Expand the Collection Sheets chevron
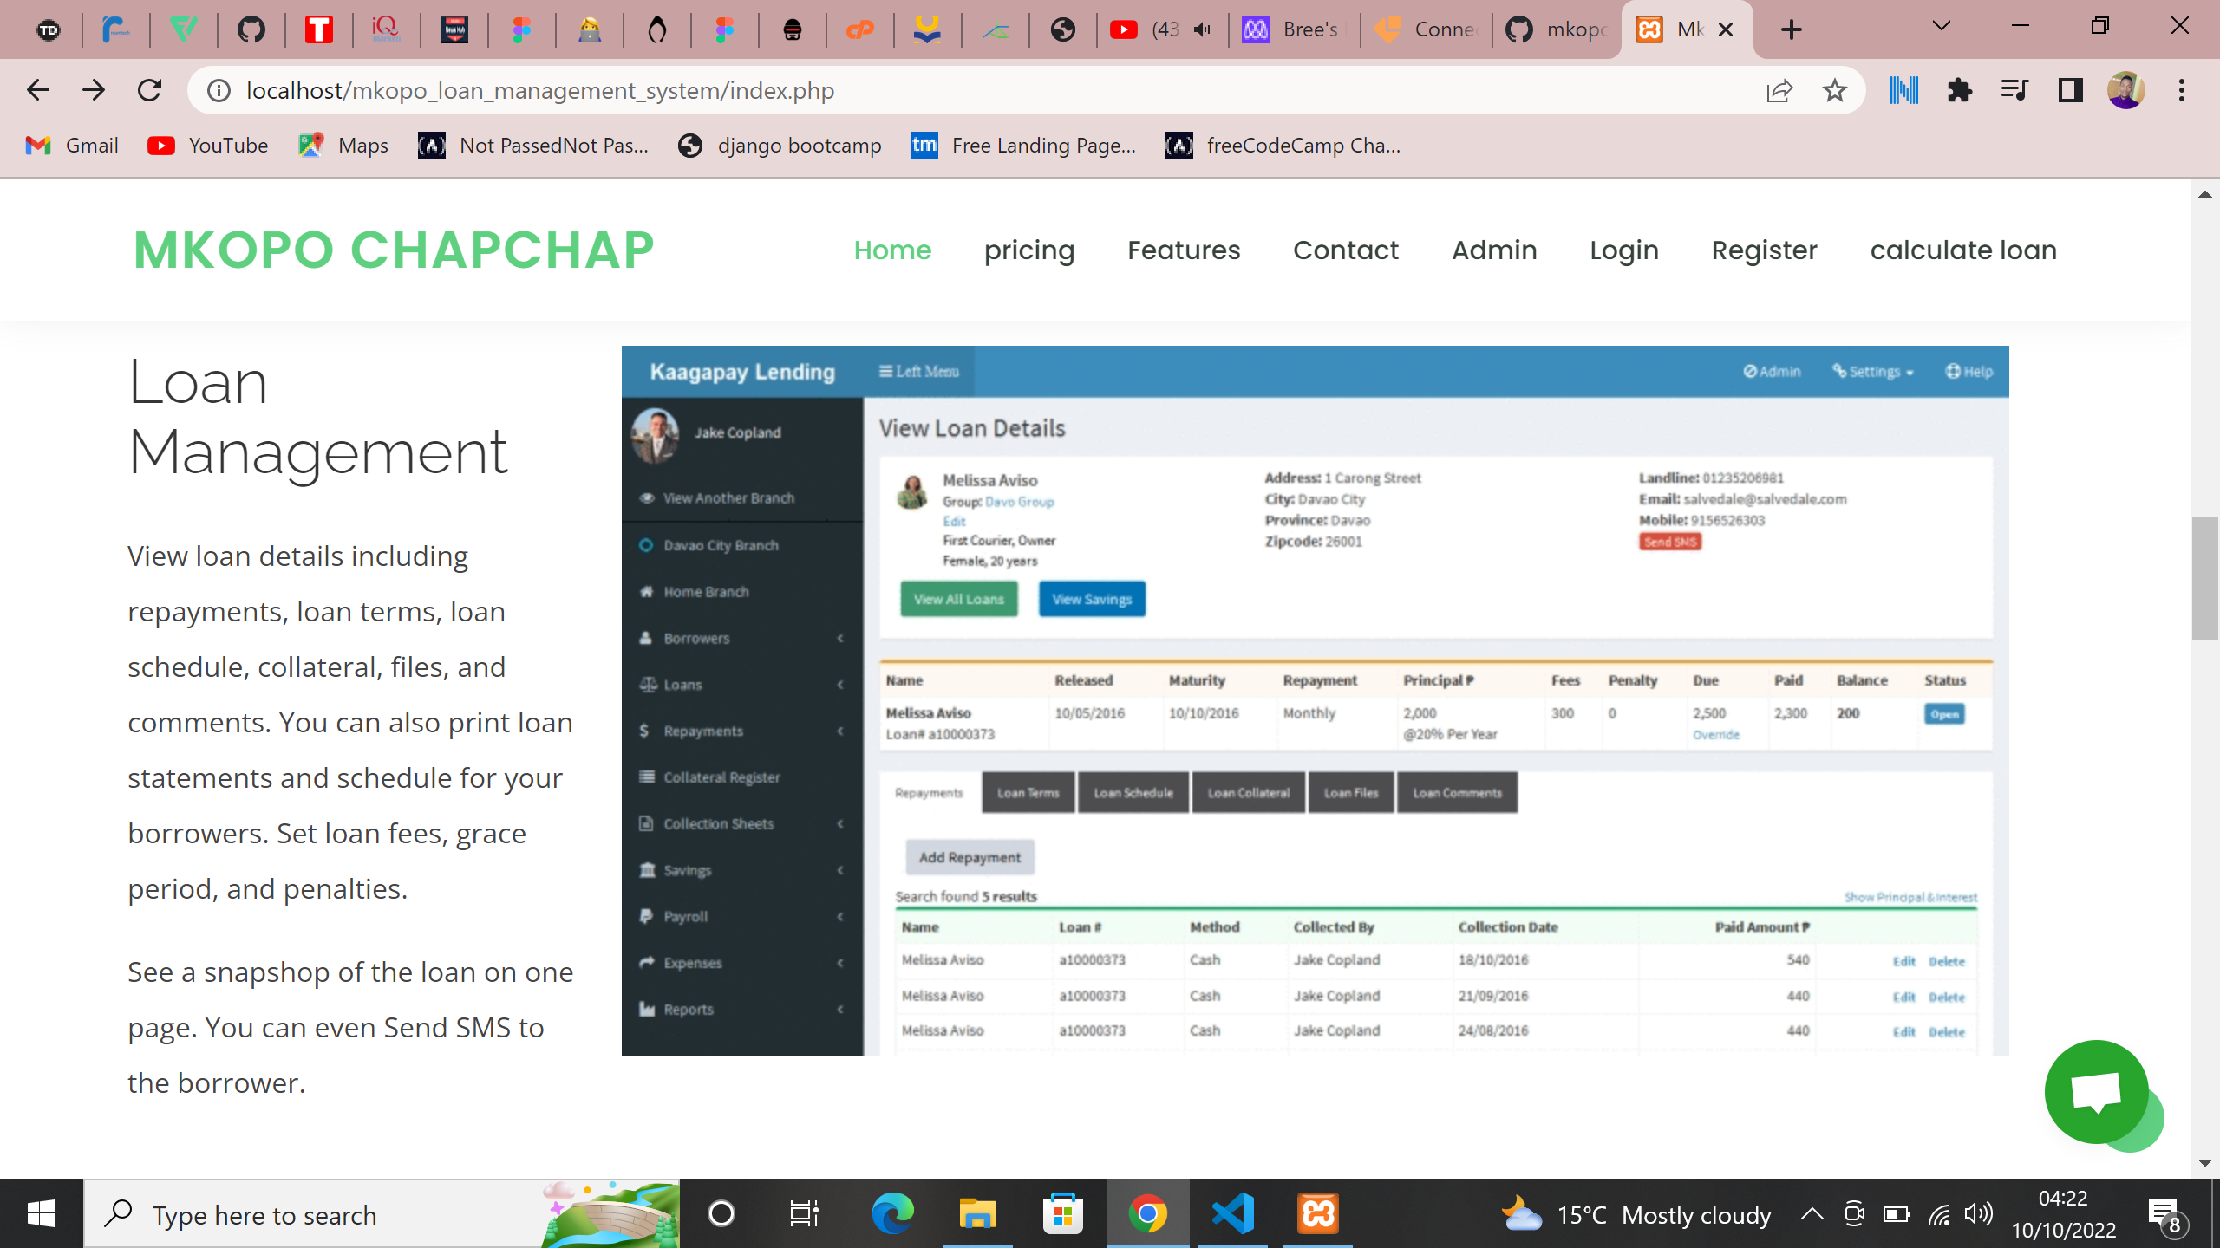2220x1248 pixels. [x=839, y=823]
